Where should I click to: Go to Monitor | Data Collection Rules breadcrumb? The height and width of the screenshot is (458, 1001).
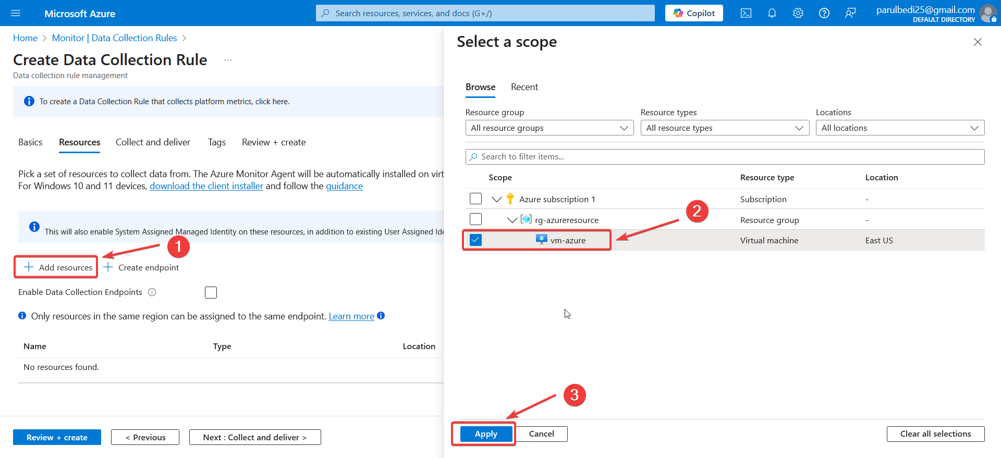click(x=114, y=38)
